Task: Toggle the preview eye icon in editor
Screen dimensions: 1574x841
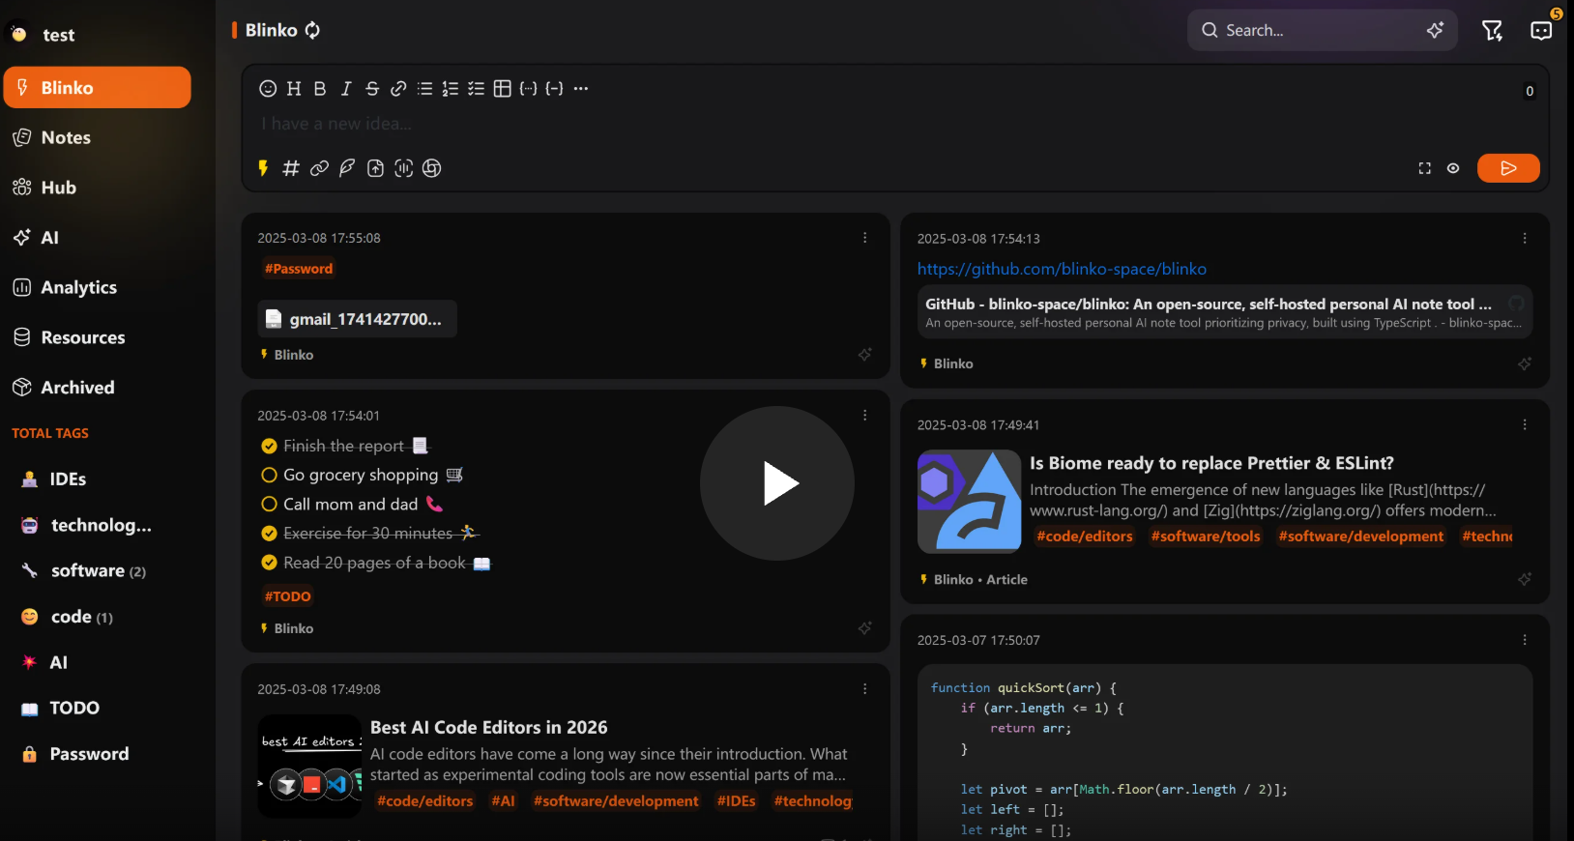Action: pos(1453,168)
